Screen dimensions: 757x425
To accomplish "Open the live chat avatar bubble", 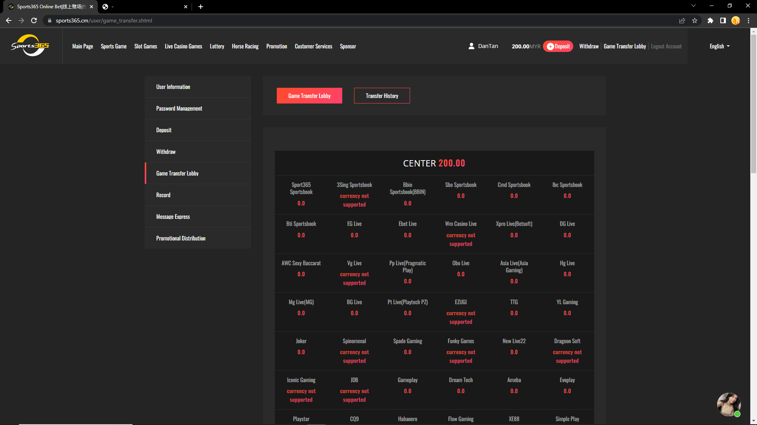I will (x=729, y=405).
